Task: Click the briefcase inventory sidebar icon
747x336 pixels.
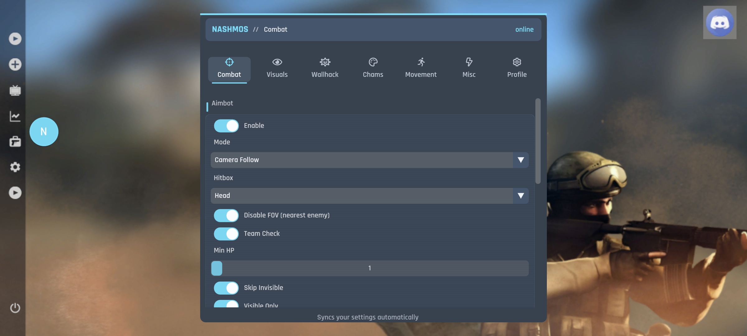Action: pos(15,142)
